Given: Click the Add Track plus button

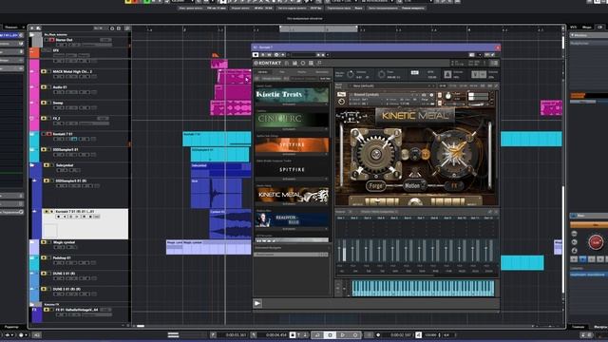Looking at the screenshot, I should [x=32, y=28].
